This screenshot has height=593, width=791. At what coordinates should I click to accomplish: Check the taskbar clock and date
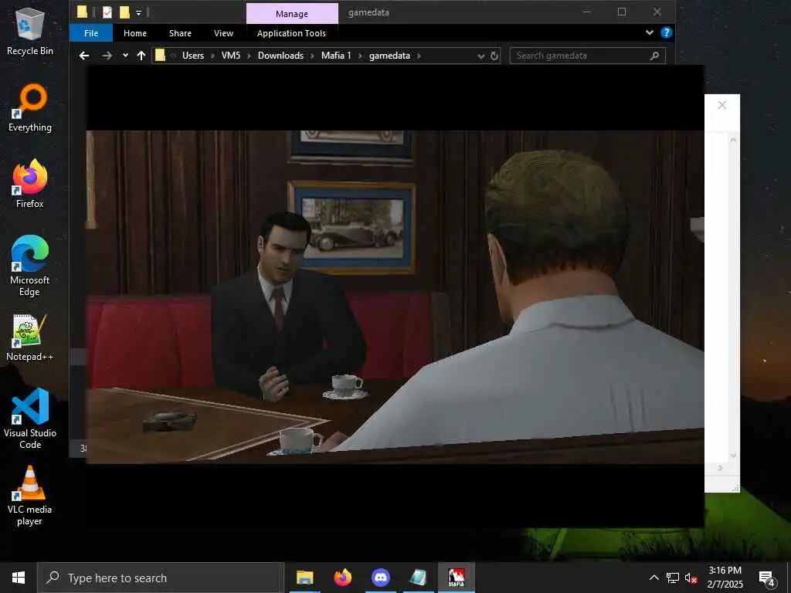(725, 578)
